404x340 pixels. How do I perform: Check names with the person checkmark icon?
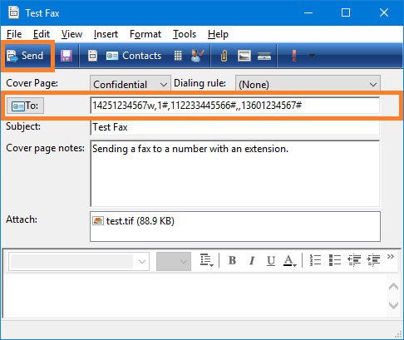198,56
